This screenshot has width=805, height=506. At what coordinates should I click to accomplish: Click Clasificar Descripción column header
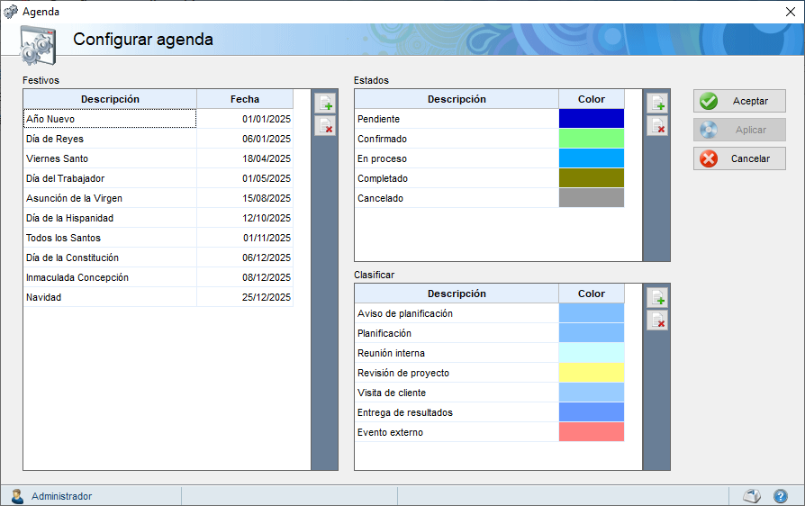click(x=457, y=294)
